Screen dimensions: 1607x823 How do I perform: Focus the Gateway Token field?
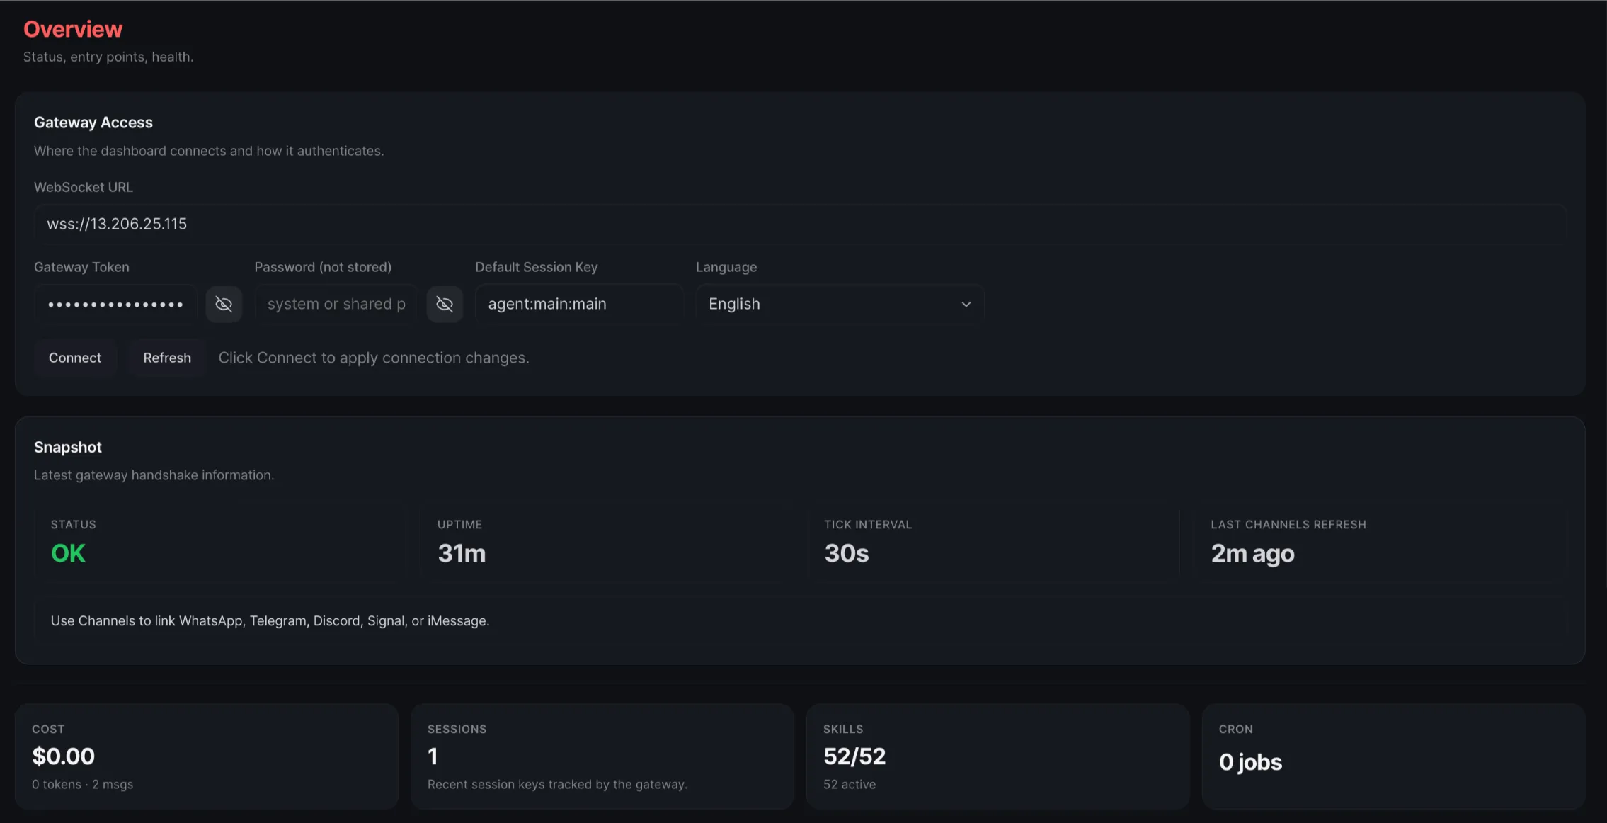pyautogui.click(x=116, y=304)
